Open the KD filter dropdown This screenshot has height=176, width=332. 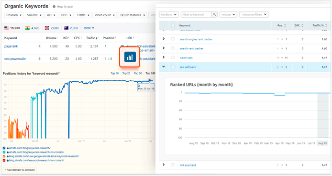(51, 15)
